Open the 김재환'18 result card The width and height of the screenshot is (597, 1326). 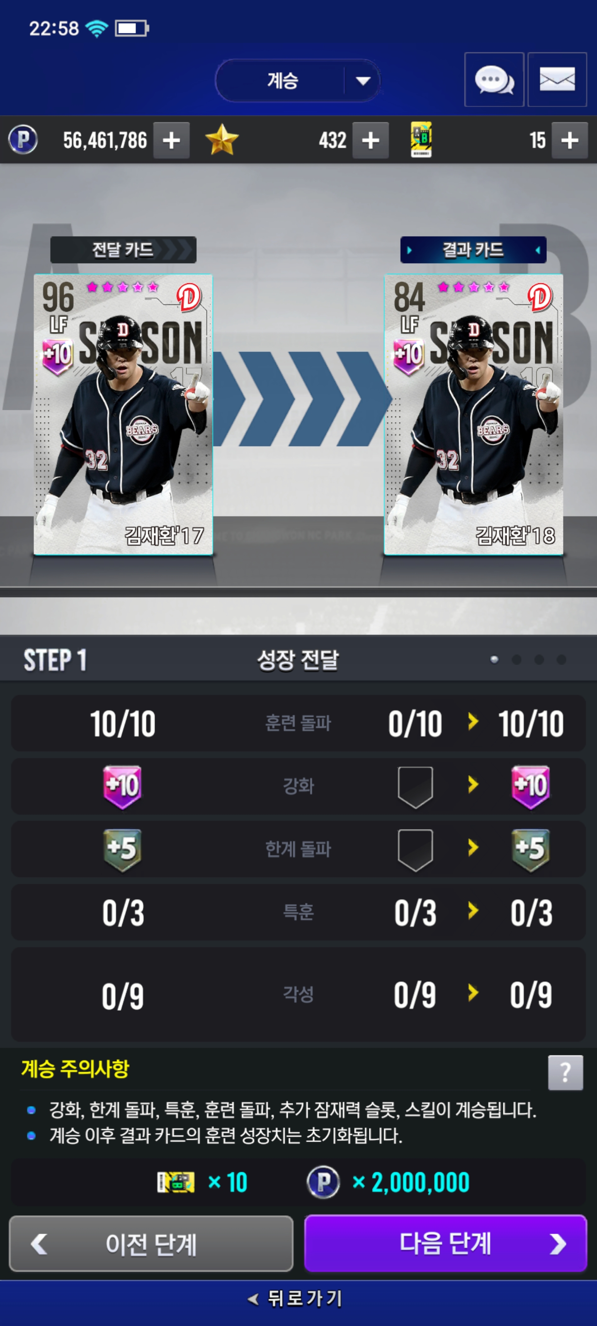click(473, 414)
